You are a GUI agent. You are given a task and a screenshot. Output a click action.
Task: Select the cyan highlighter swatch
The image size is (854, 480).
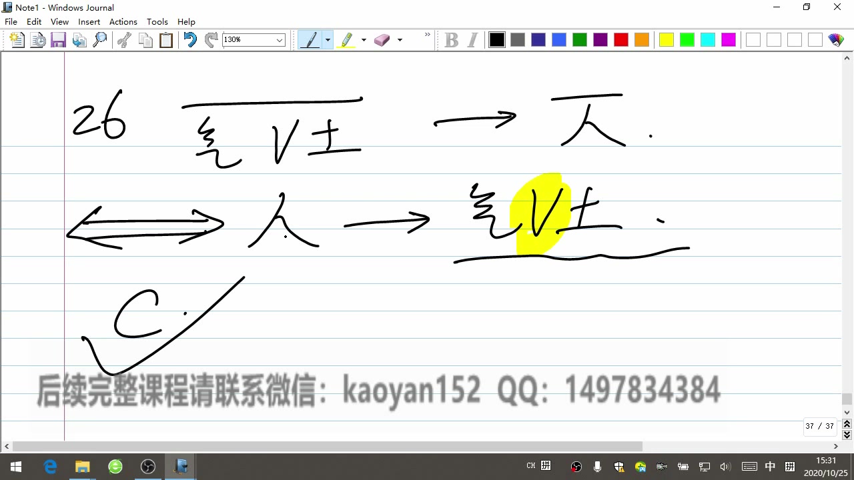tap(708, 40)
